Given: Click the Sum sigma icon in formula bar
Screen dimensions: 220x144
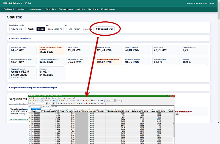Looking at the screenshot, I should (x=46, y=107).
